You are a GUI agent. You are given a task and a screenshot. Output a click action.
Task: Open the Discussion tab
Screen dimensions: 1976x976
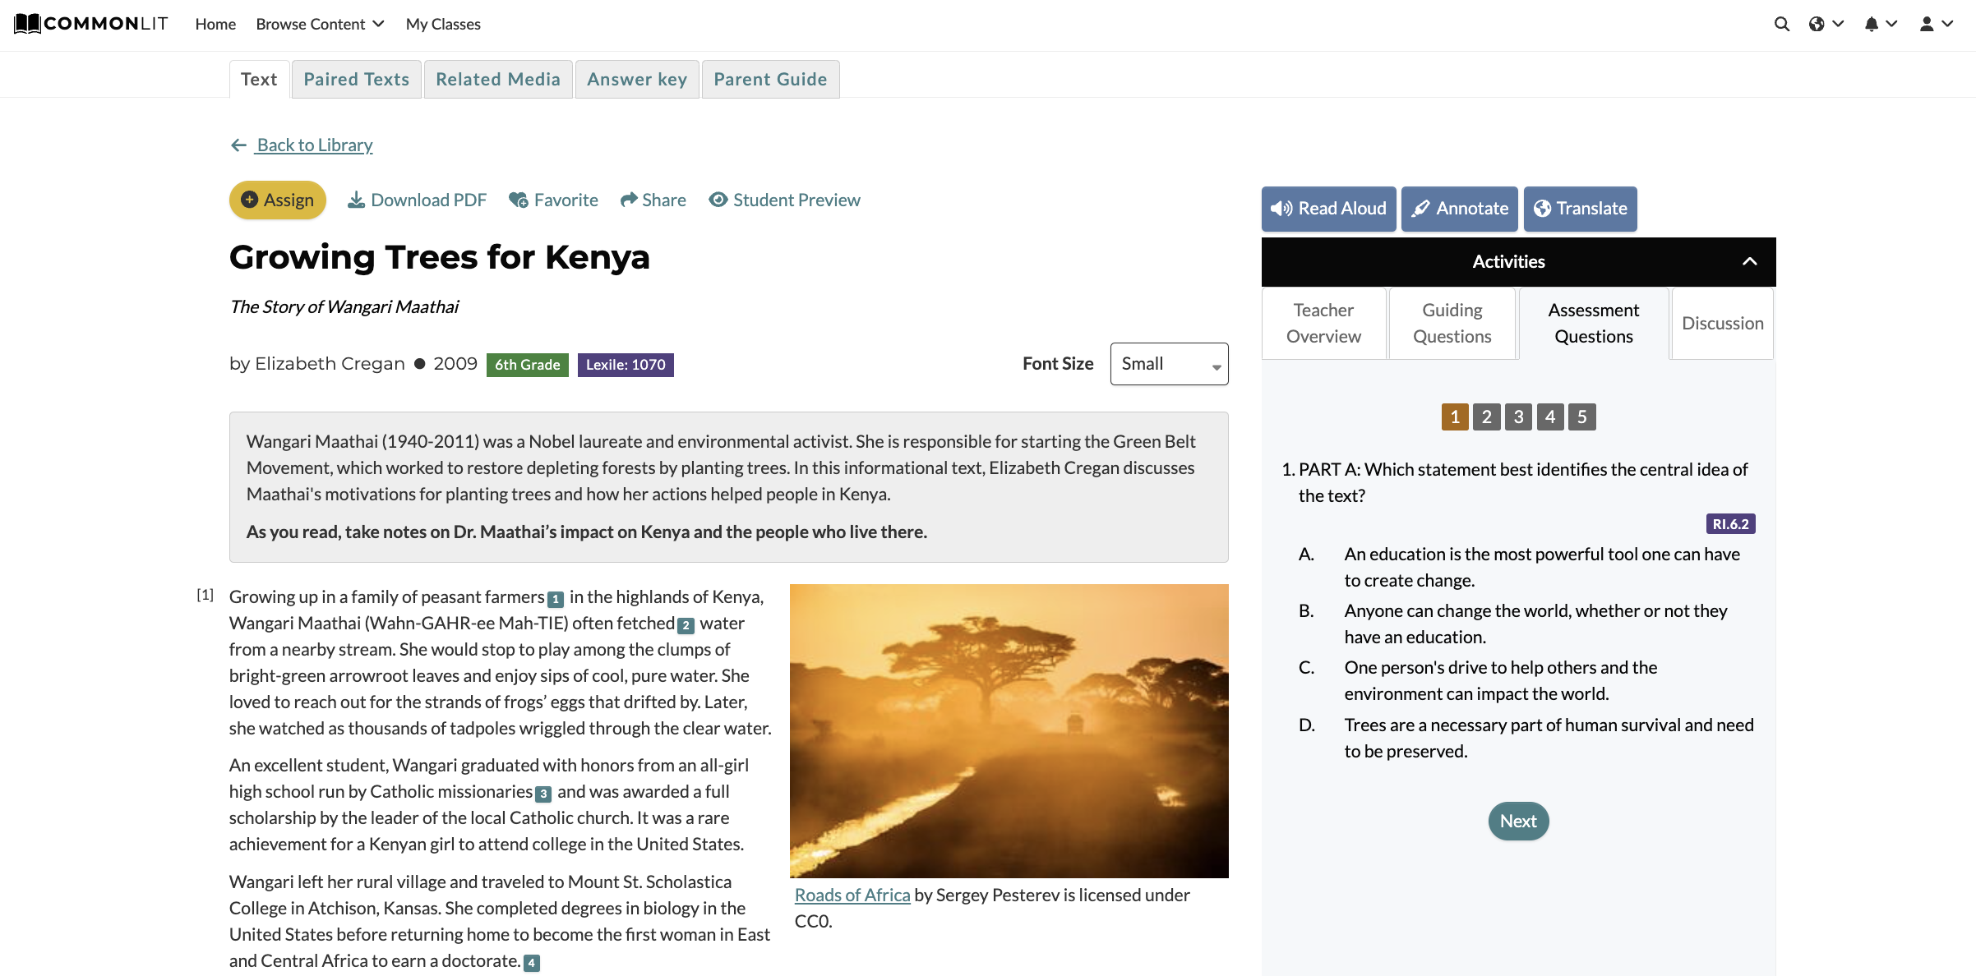click(1723, 323)
